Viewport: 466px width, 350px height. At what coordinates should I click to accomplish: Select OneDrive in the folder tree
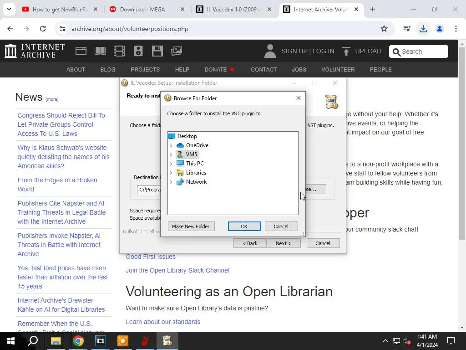[197, 145]
